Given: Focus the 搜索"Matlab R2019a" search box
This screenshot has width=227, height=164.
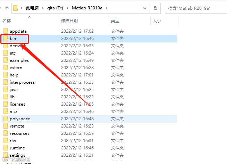Looking at the screenshot, I should pos(196,8).
